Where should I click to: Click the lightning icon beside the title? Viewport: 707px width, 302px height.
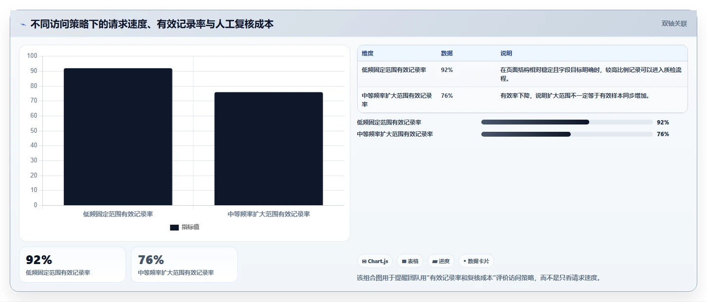[23, 24]
